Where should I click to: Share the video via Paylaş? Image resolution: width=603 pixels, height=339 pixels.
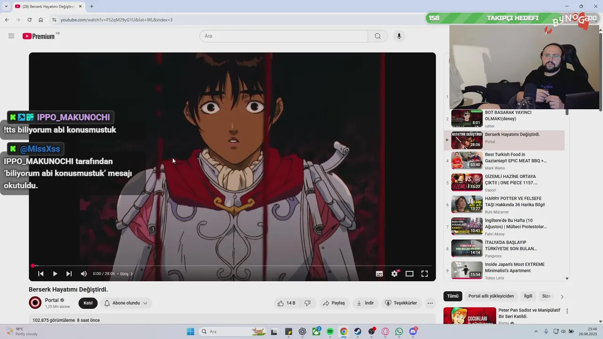click(334, 303)
